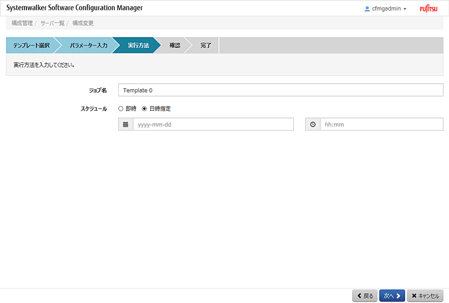The height and width of the screenshot is (303, 449).
Task: Open the サーバー一覧 breadcrumb link
Action: point(52,23)
